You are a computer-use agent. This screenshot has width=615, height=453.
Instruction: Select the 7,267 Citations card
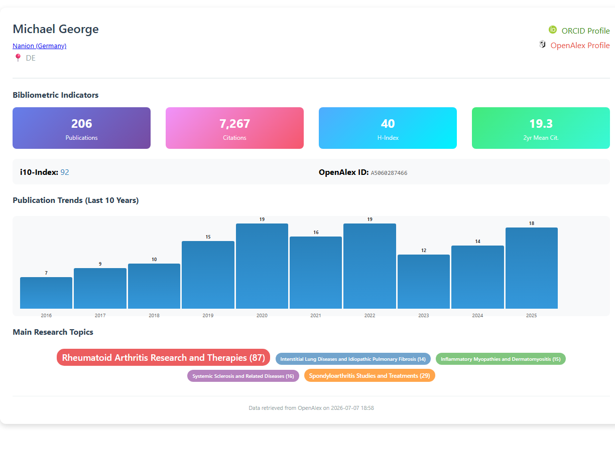(234, 128)
